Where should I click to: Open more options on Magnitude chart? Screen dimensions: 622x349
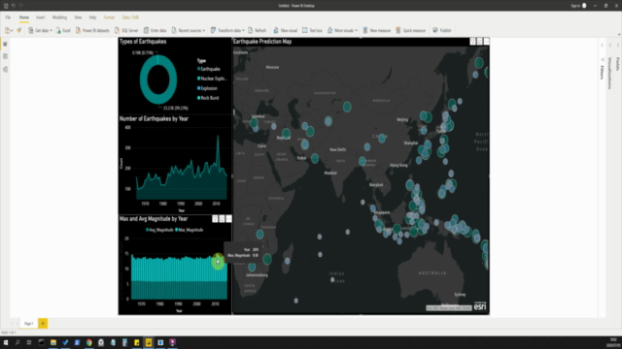228,219
